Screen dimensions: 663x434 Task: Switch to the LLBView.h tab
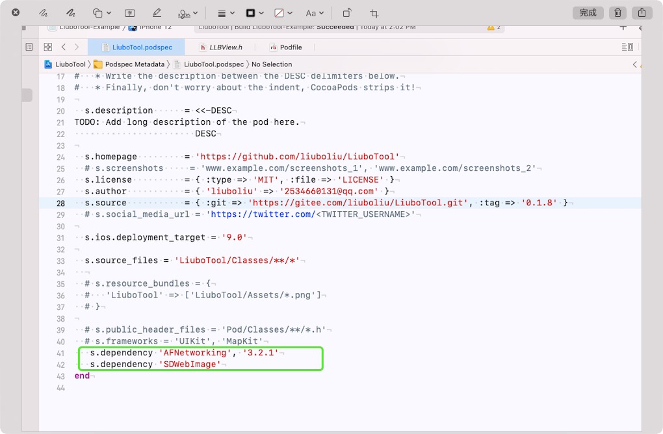tap(221, 47)
